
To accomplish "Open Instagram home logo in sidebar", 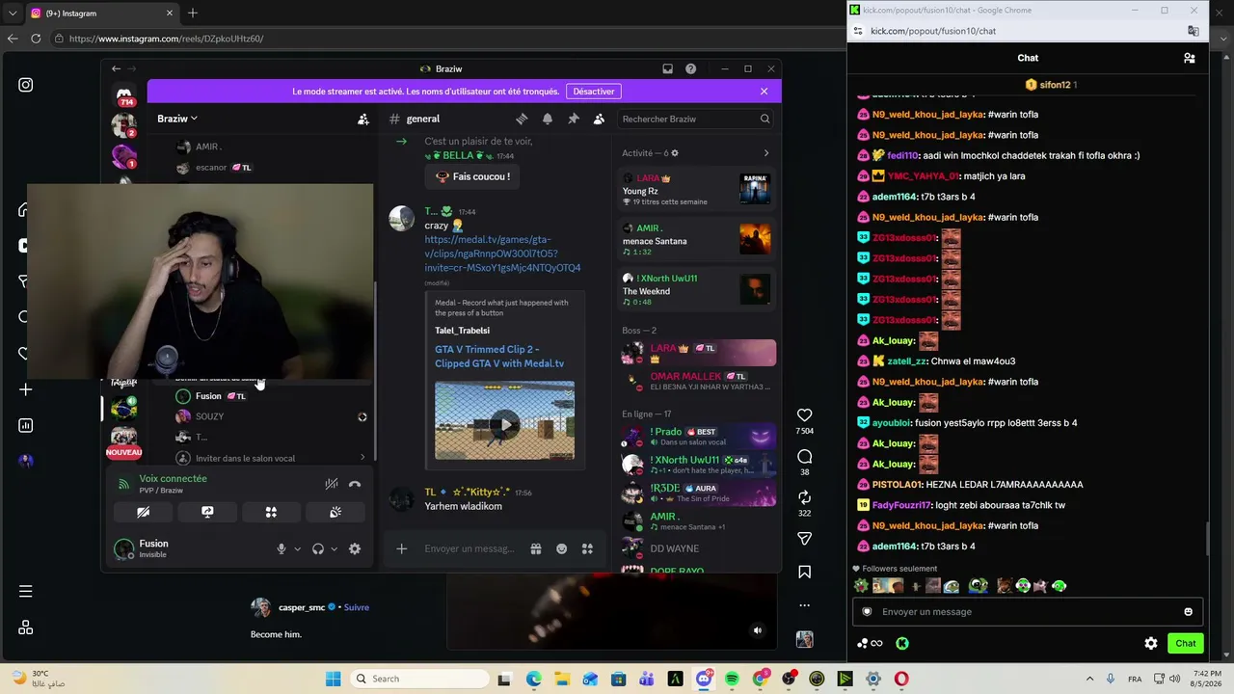I will (26, 85).
